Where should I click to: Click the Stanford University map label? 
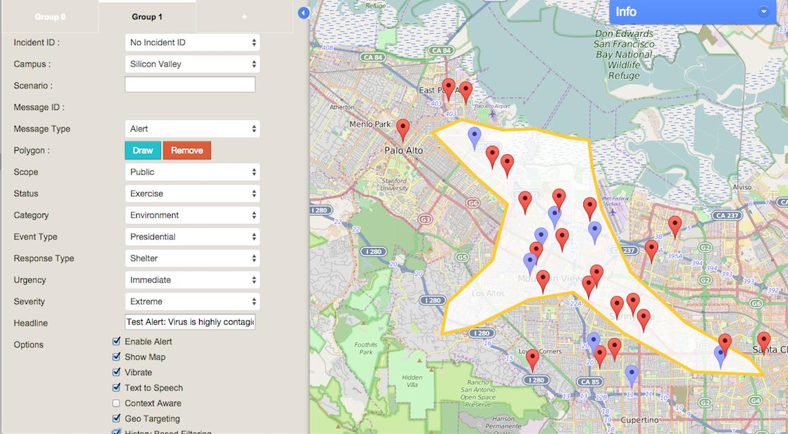[394, 185]
